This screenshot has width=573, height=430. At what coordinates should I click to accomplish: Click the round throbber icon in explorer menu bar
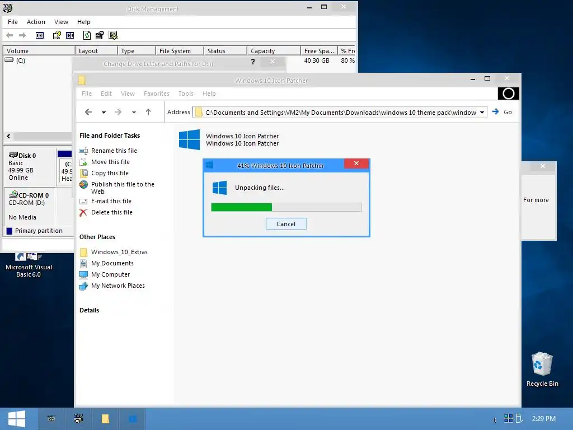point(508,94)
